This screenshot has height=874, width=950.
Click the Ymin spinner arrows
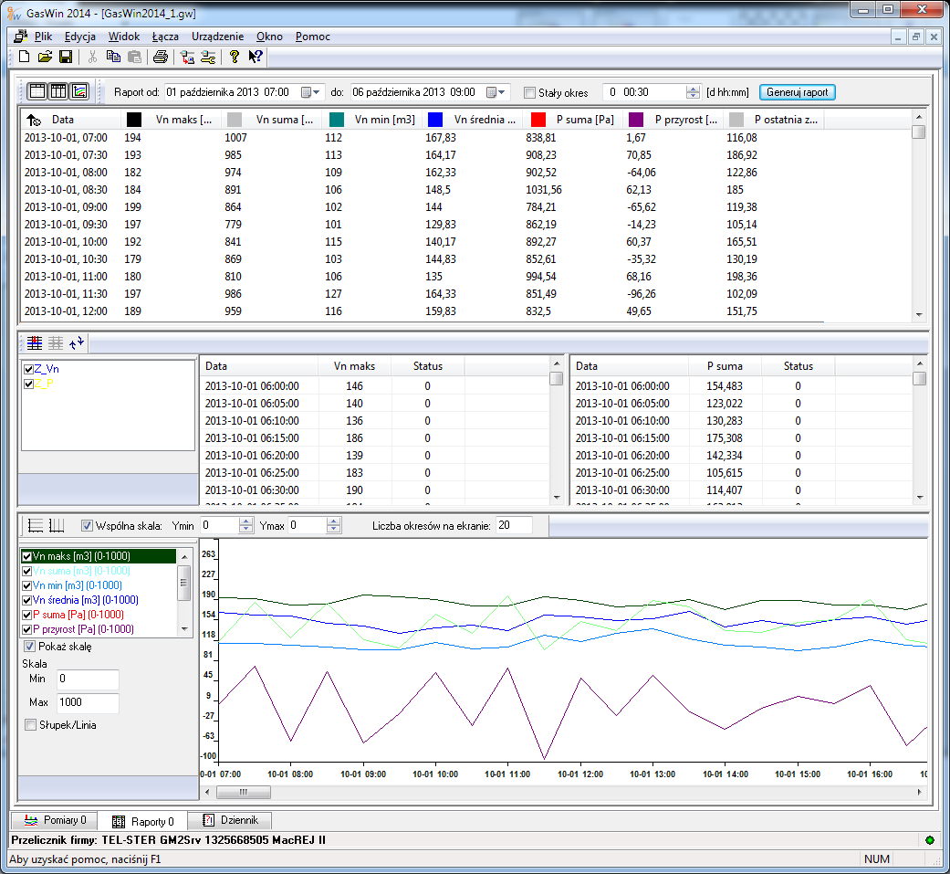click(x=245, y=525)
